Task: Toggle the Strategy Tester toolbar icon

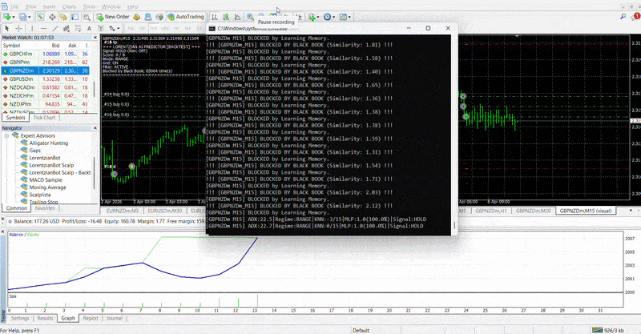Action: [87, 17]
